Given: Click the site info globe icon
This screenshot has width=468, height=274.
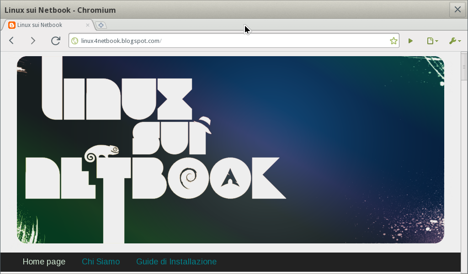Looking at the screenshot, I should coord(75,41).
